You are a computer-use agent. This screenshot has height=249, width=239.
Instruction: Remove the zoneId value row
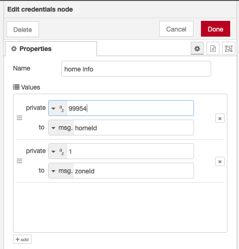[220, 161]
